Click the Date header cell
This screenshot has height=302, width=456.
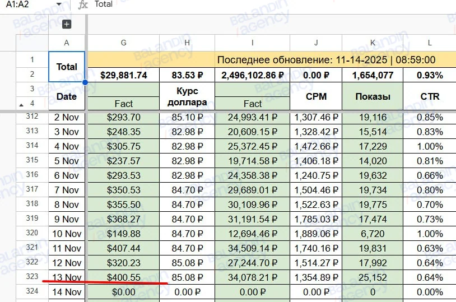point(67,96)
